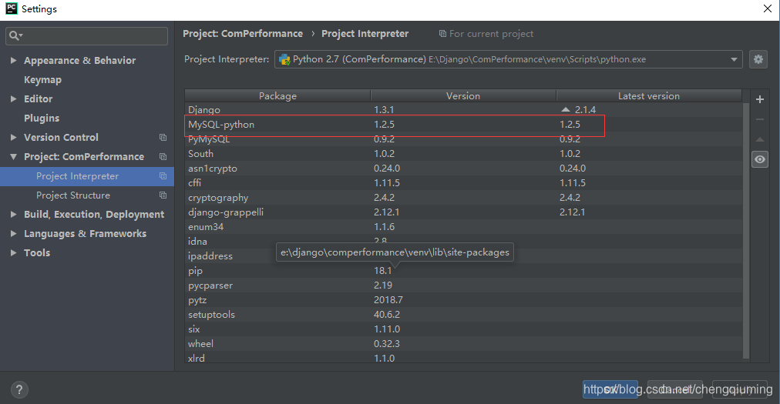Expand Build, Execution, Deployment section
This screenshot has height=404, width=780.
click(13, 214)
